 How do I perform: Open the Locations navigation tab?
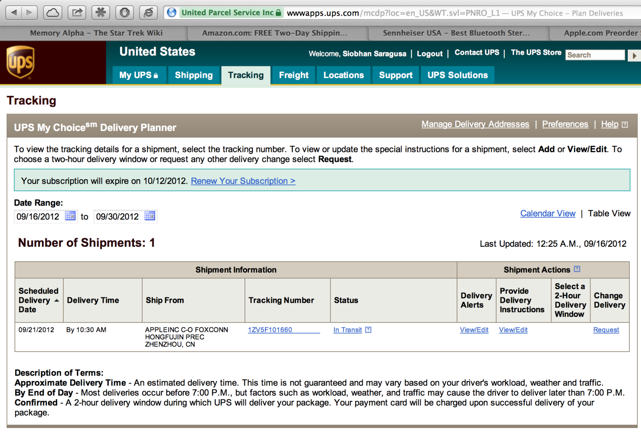pos(344,75)
